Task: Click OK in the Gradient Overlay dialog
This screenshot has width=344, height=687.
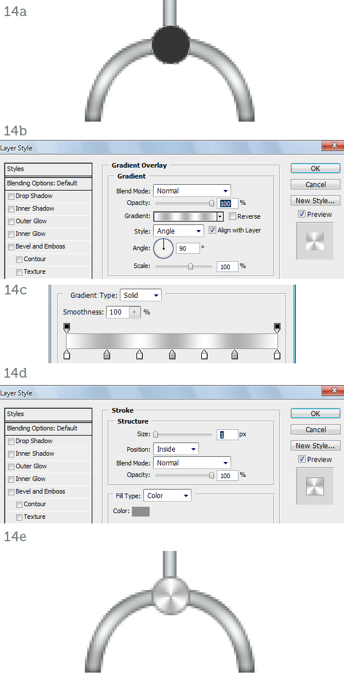Action: (315, 169)
